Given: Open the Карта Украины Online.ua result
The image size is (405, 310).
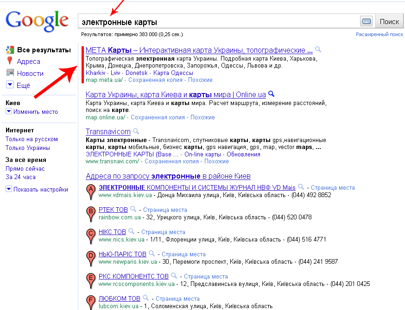Looking at the screenshot, I should pyautogui.click(x=176, y=95).
